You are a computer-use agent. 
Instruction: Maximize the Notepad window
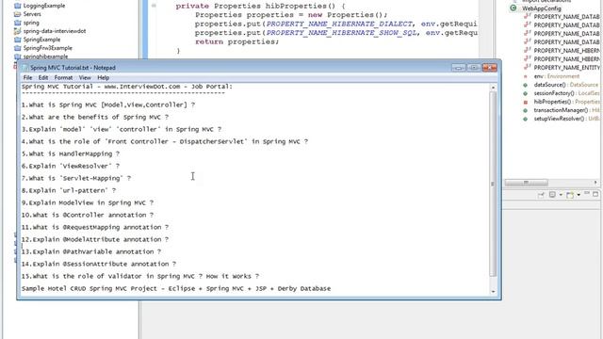coord(474,68)
